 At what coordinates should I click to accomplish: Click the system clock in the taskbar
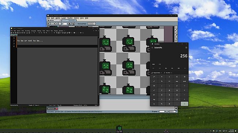(x=231, y=130)
